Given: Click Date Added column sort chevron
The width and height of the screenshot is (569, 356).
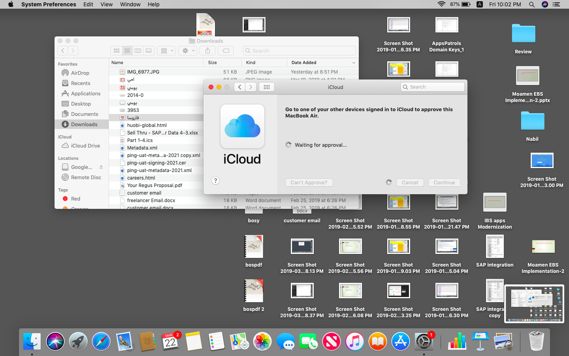Looking at the screenshot, I should point(354,62).
